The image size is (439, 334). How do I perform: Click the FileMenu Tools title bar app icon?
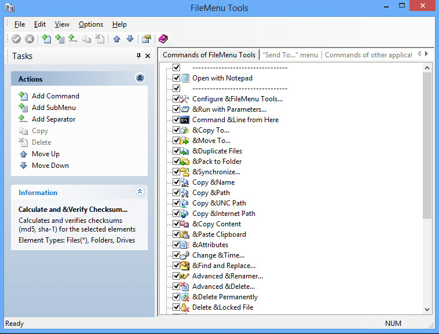pos(10,8)
